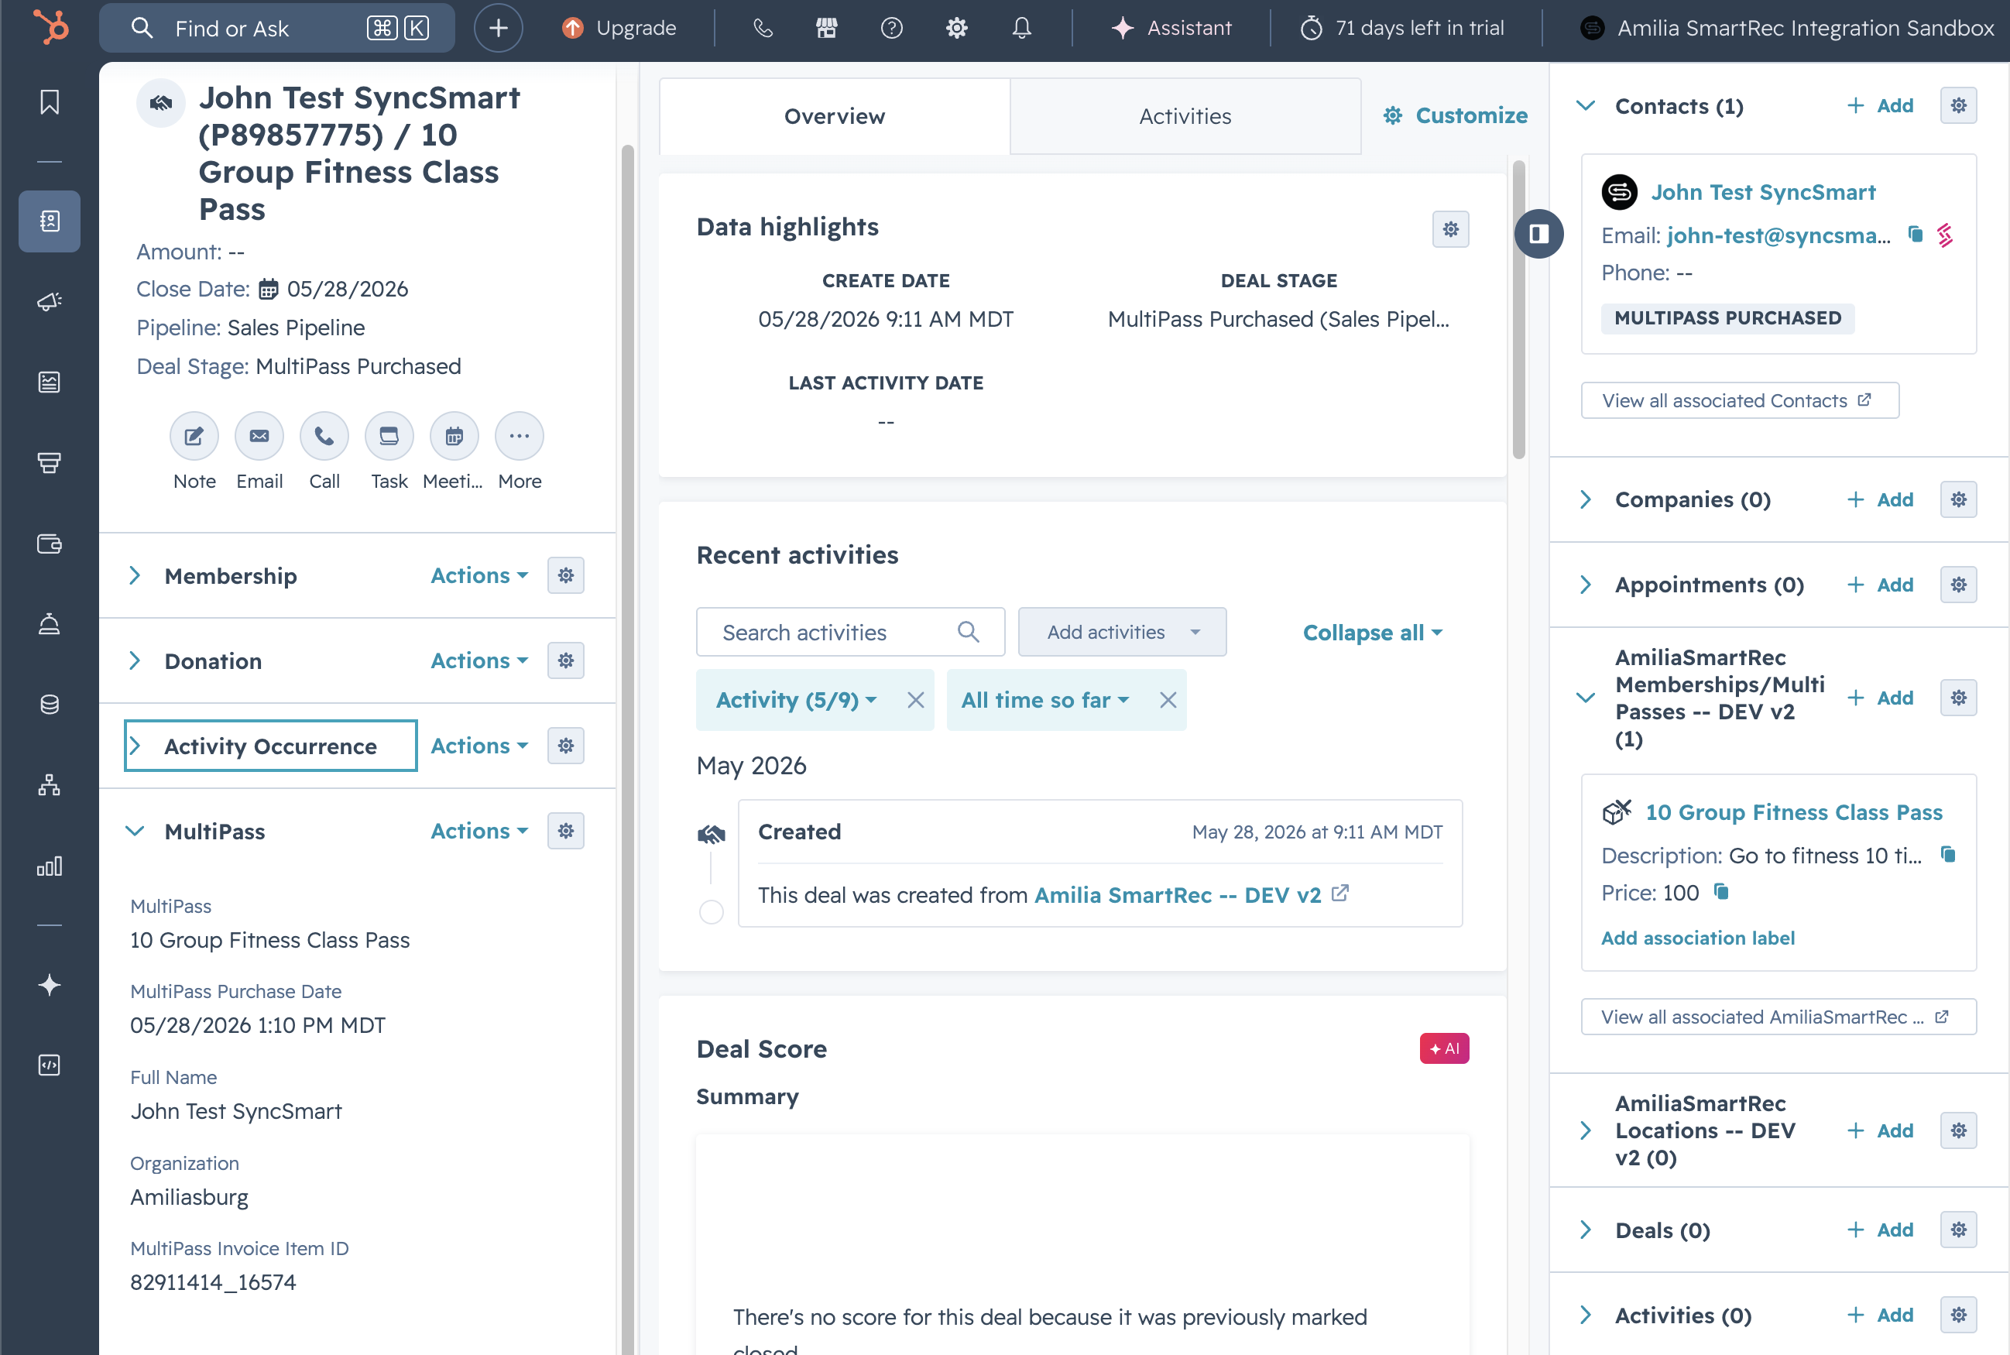Screen dimensions: 2010x1355
Task: Open the Help question mark icon
Action: point(892,28)
